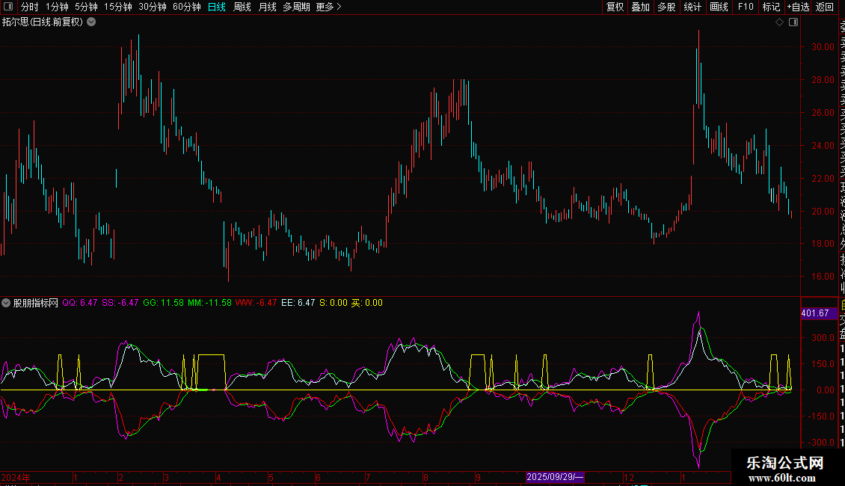The image size is (845, 486).
Task: Open the 多周期 multi-period view
Action: pyautogui.click(x=297, y=7)
